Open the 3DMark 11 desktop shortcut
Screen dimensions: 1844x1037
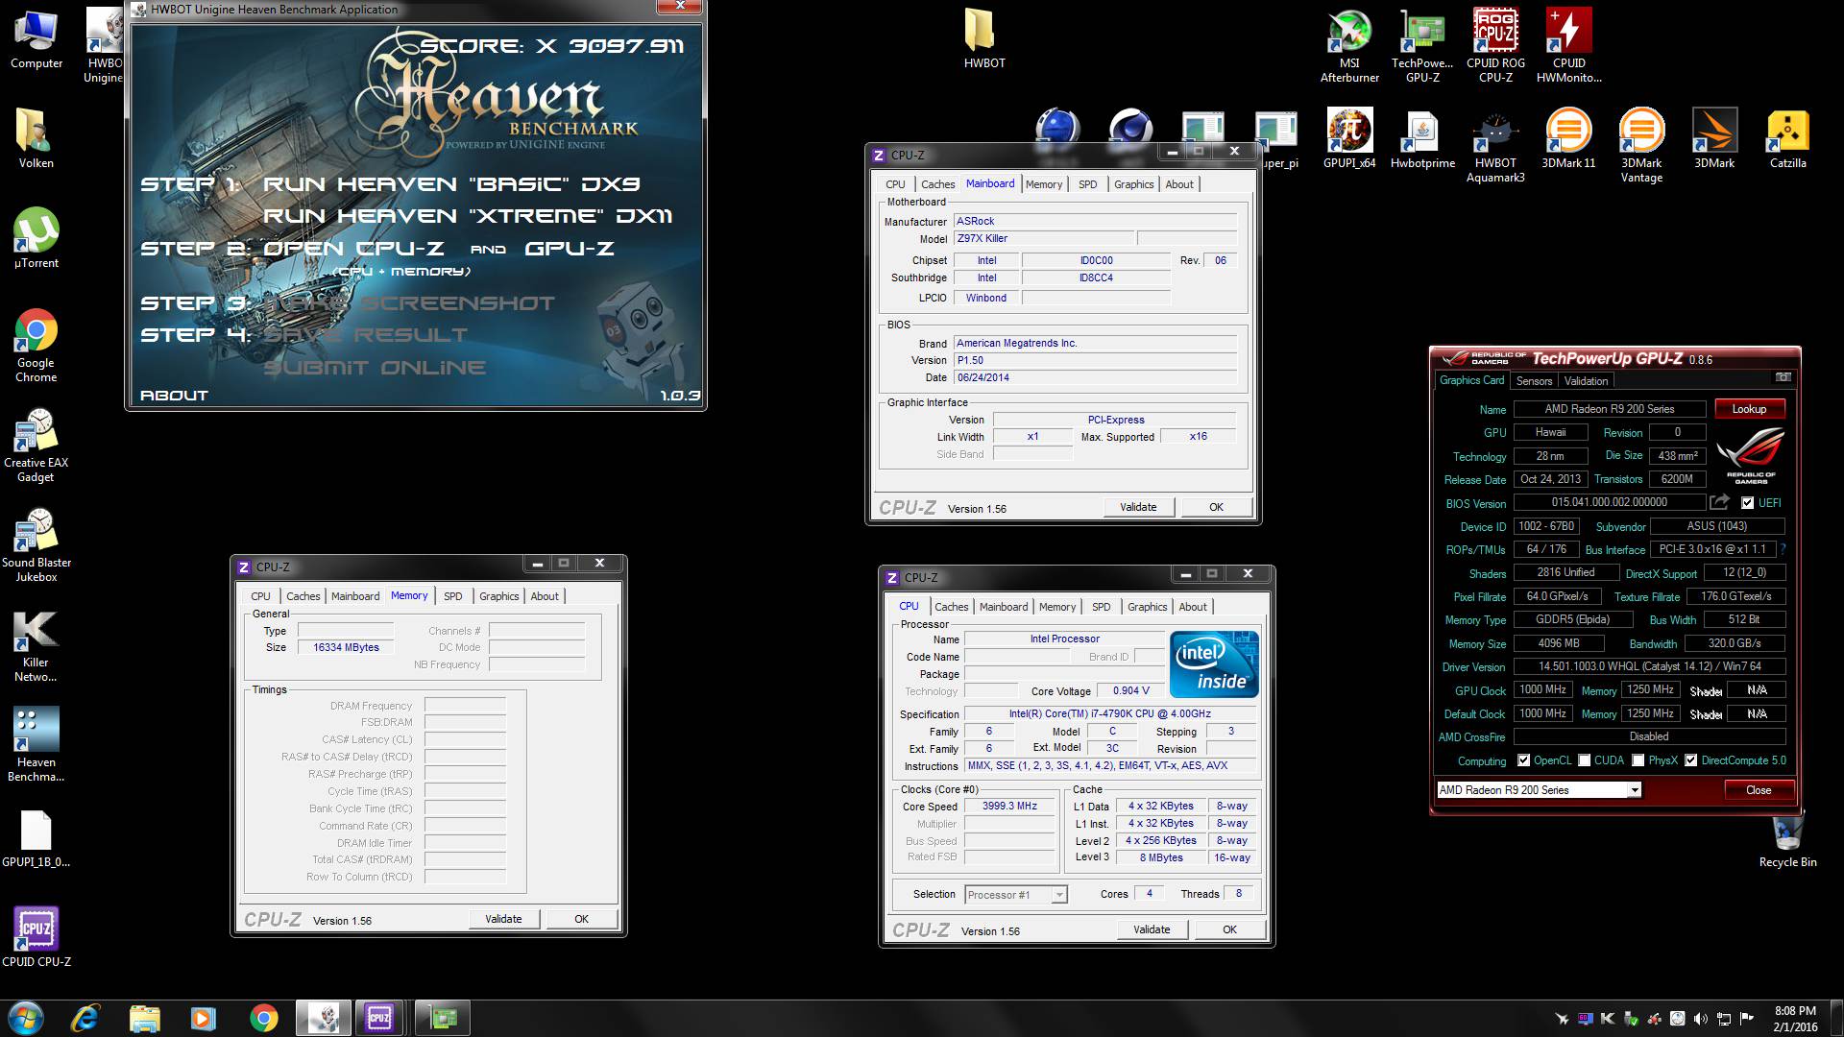pyautogui.click(x=1568, y=138)
